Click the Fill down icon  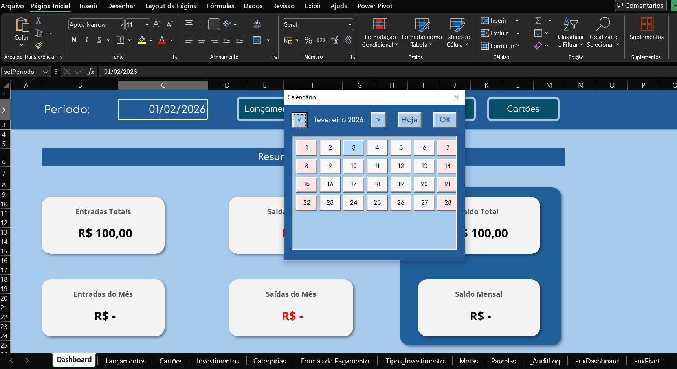click(538, 33)
